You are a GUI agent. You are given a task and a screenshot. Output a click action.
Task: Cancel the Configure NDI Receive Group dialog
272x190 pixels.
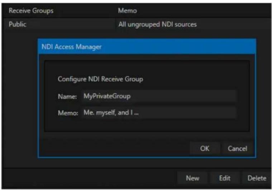[238, 148]
